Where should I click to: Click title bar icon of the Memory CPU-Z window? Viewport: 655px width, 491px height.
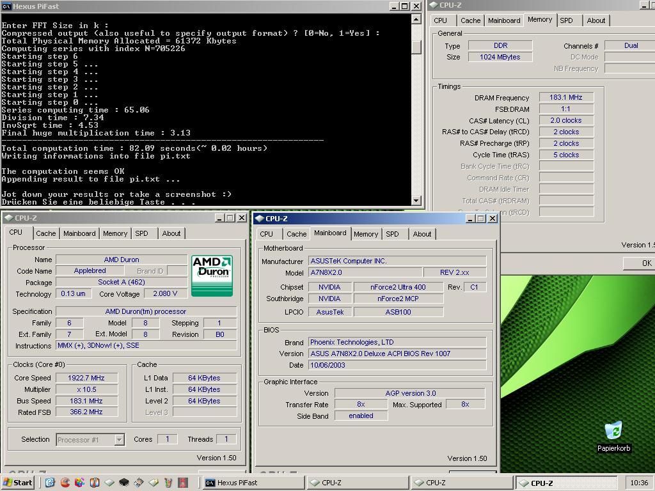click(x=434, y=5)
